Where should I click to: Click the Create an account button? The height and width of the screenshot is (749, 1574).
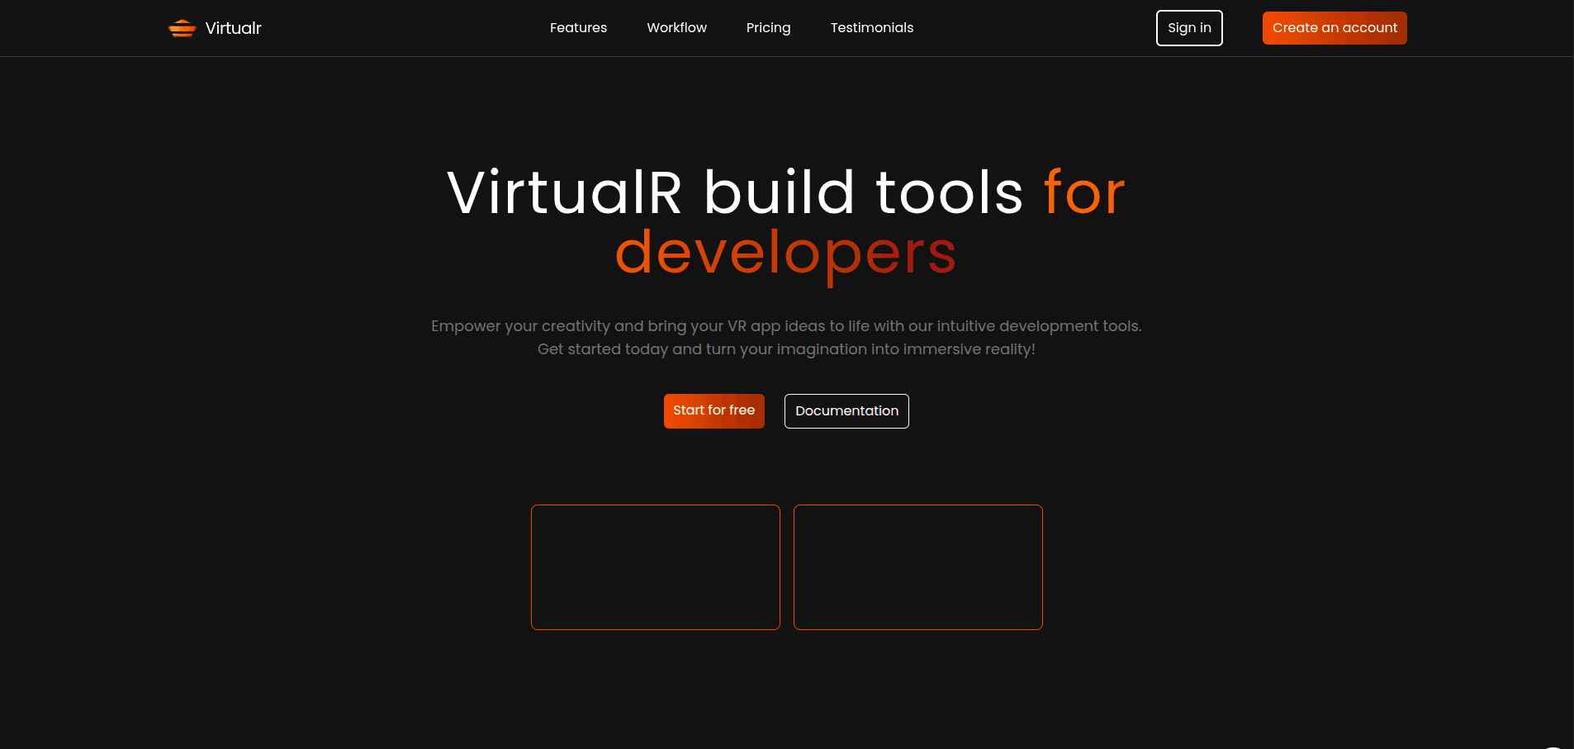point(1334,28)
